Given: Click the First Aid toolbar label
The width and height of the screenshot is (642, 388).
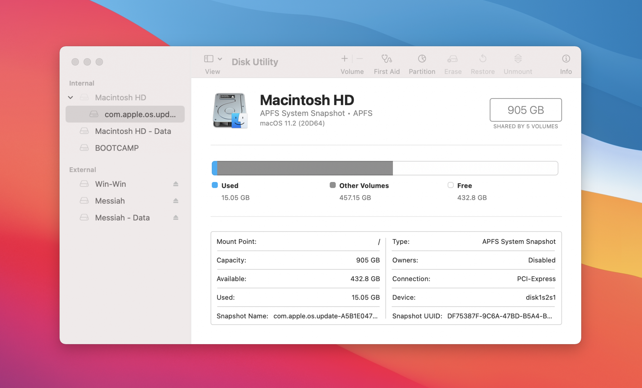Looking at the screenshot, I should 387,71.
